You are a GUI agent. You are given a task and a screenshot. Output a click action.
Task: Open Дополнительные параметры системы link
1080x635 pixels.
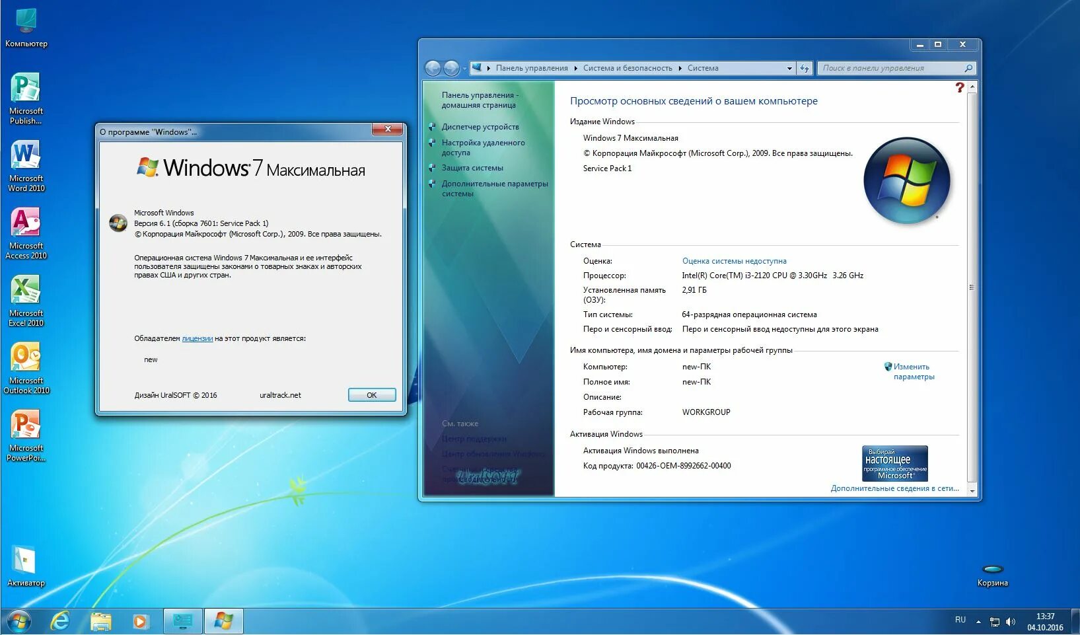495,188
